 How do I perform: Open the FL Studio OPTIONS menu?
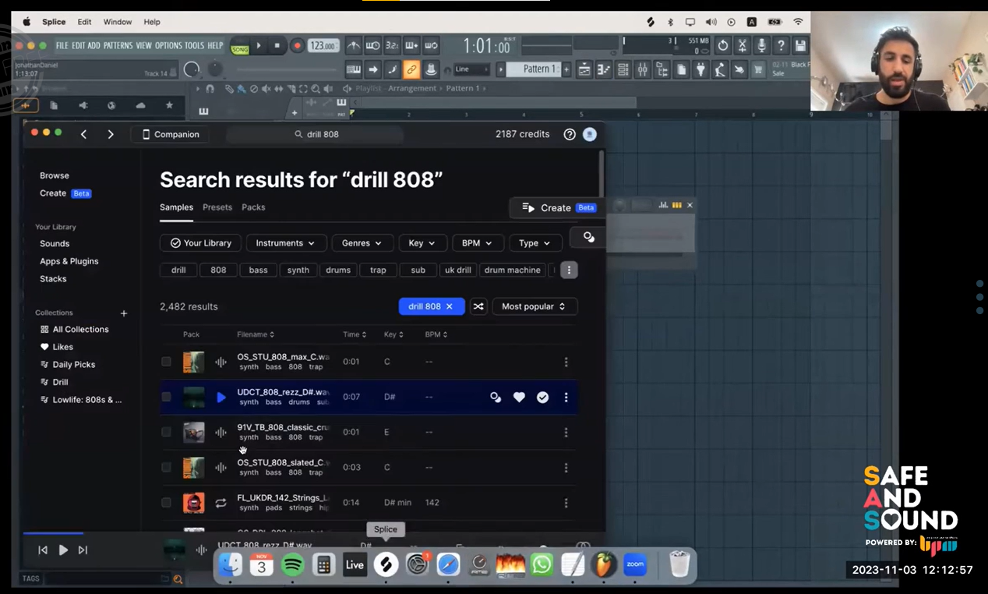click(x=168, y=46)
